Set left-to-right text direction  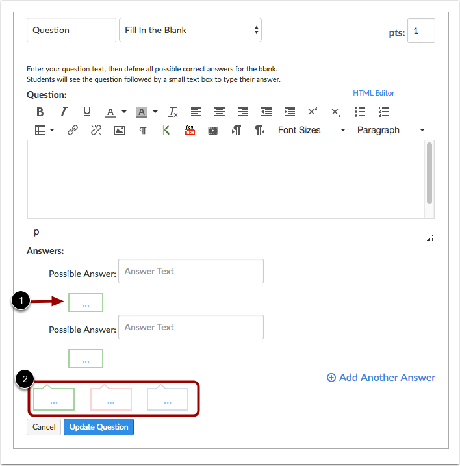236,130
